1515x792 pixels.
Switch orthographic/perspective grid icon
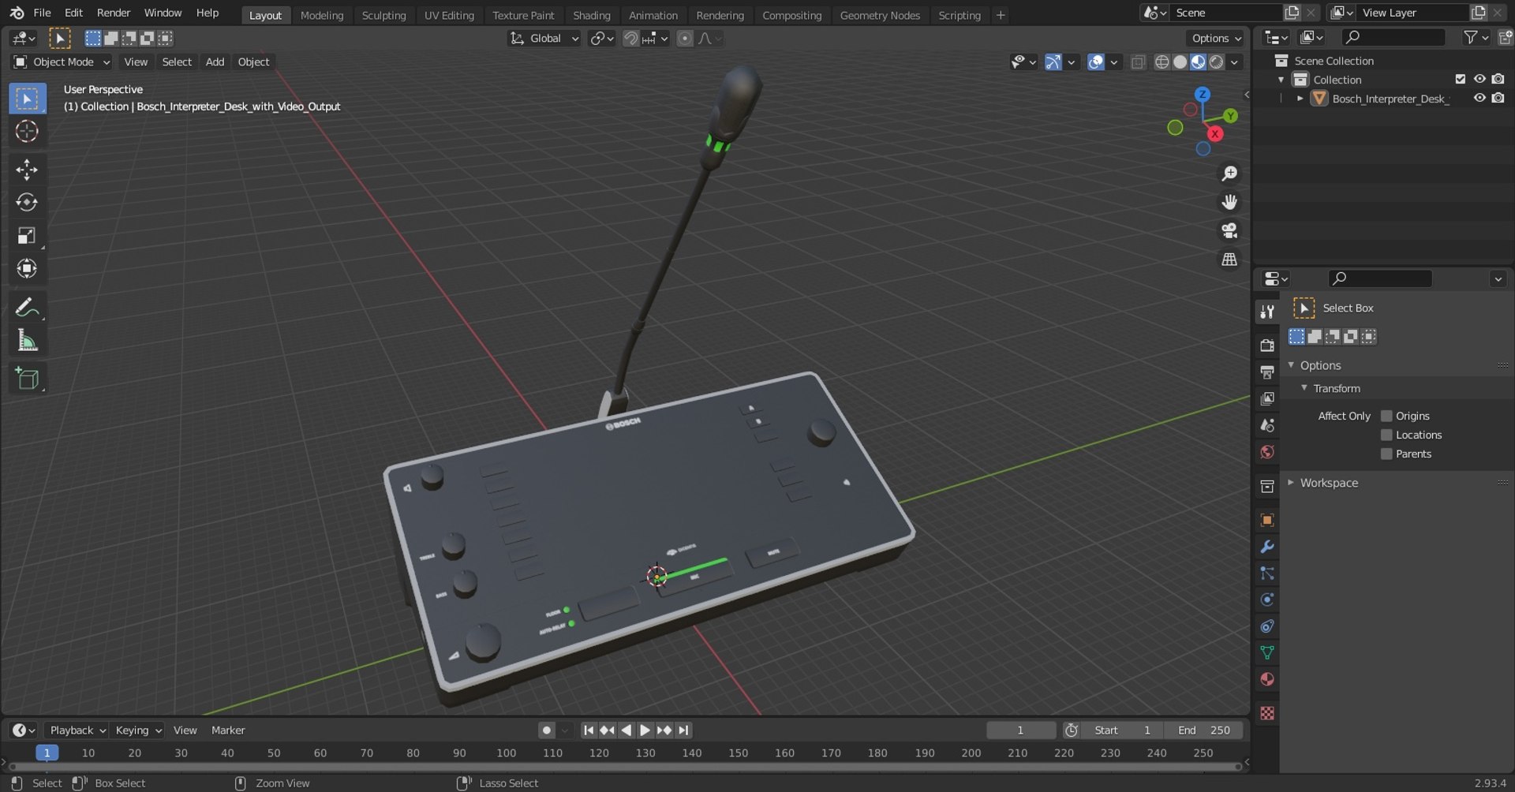(1229, 259)
